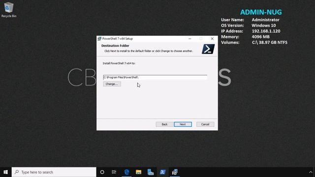Viewport: 315px width, 177px height.
Task: Switch to PowerShell taskbar icon
Action: (x=162, y=172)
